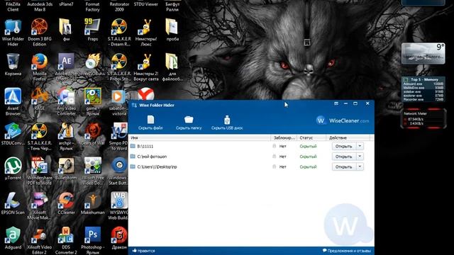This screenshot has width=454, height=255.
Task: Open the Fraps desktop icon
Action: tap(93, 30)
